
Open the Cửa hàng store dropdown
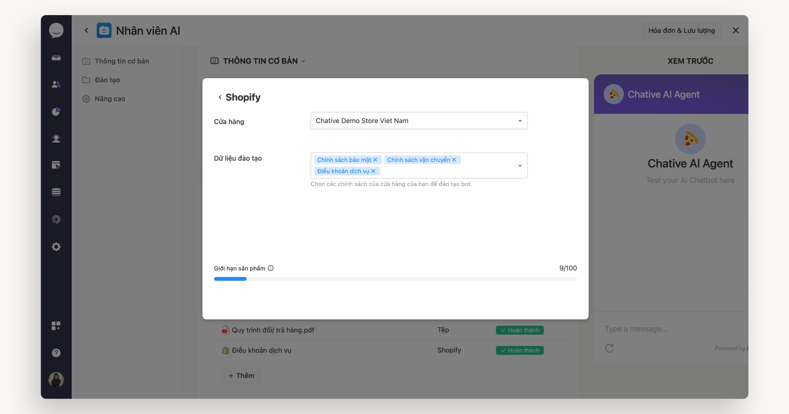point(419,121)
